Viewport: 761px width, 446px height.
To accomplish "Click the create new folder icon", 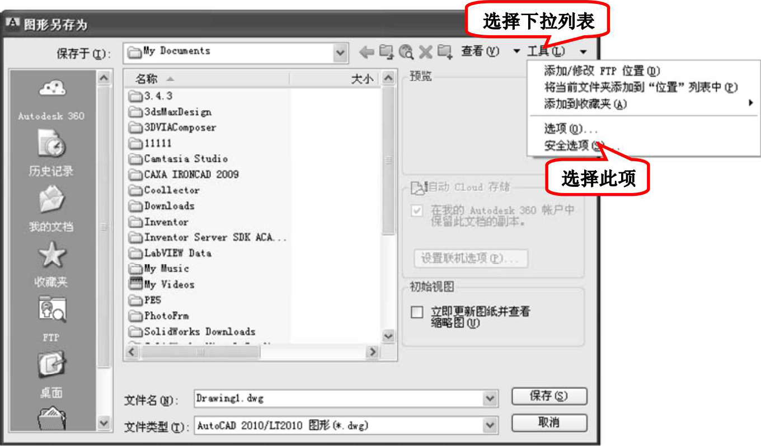I will pyautogui.click(x=445, y=52).
